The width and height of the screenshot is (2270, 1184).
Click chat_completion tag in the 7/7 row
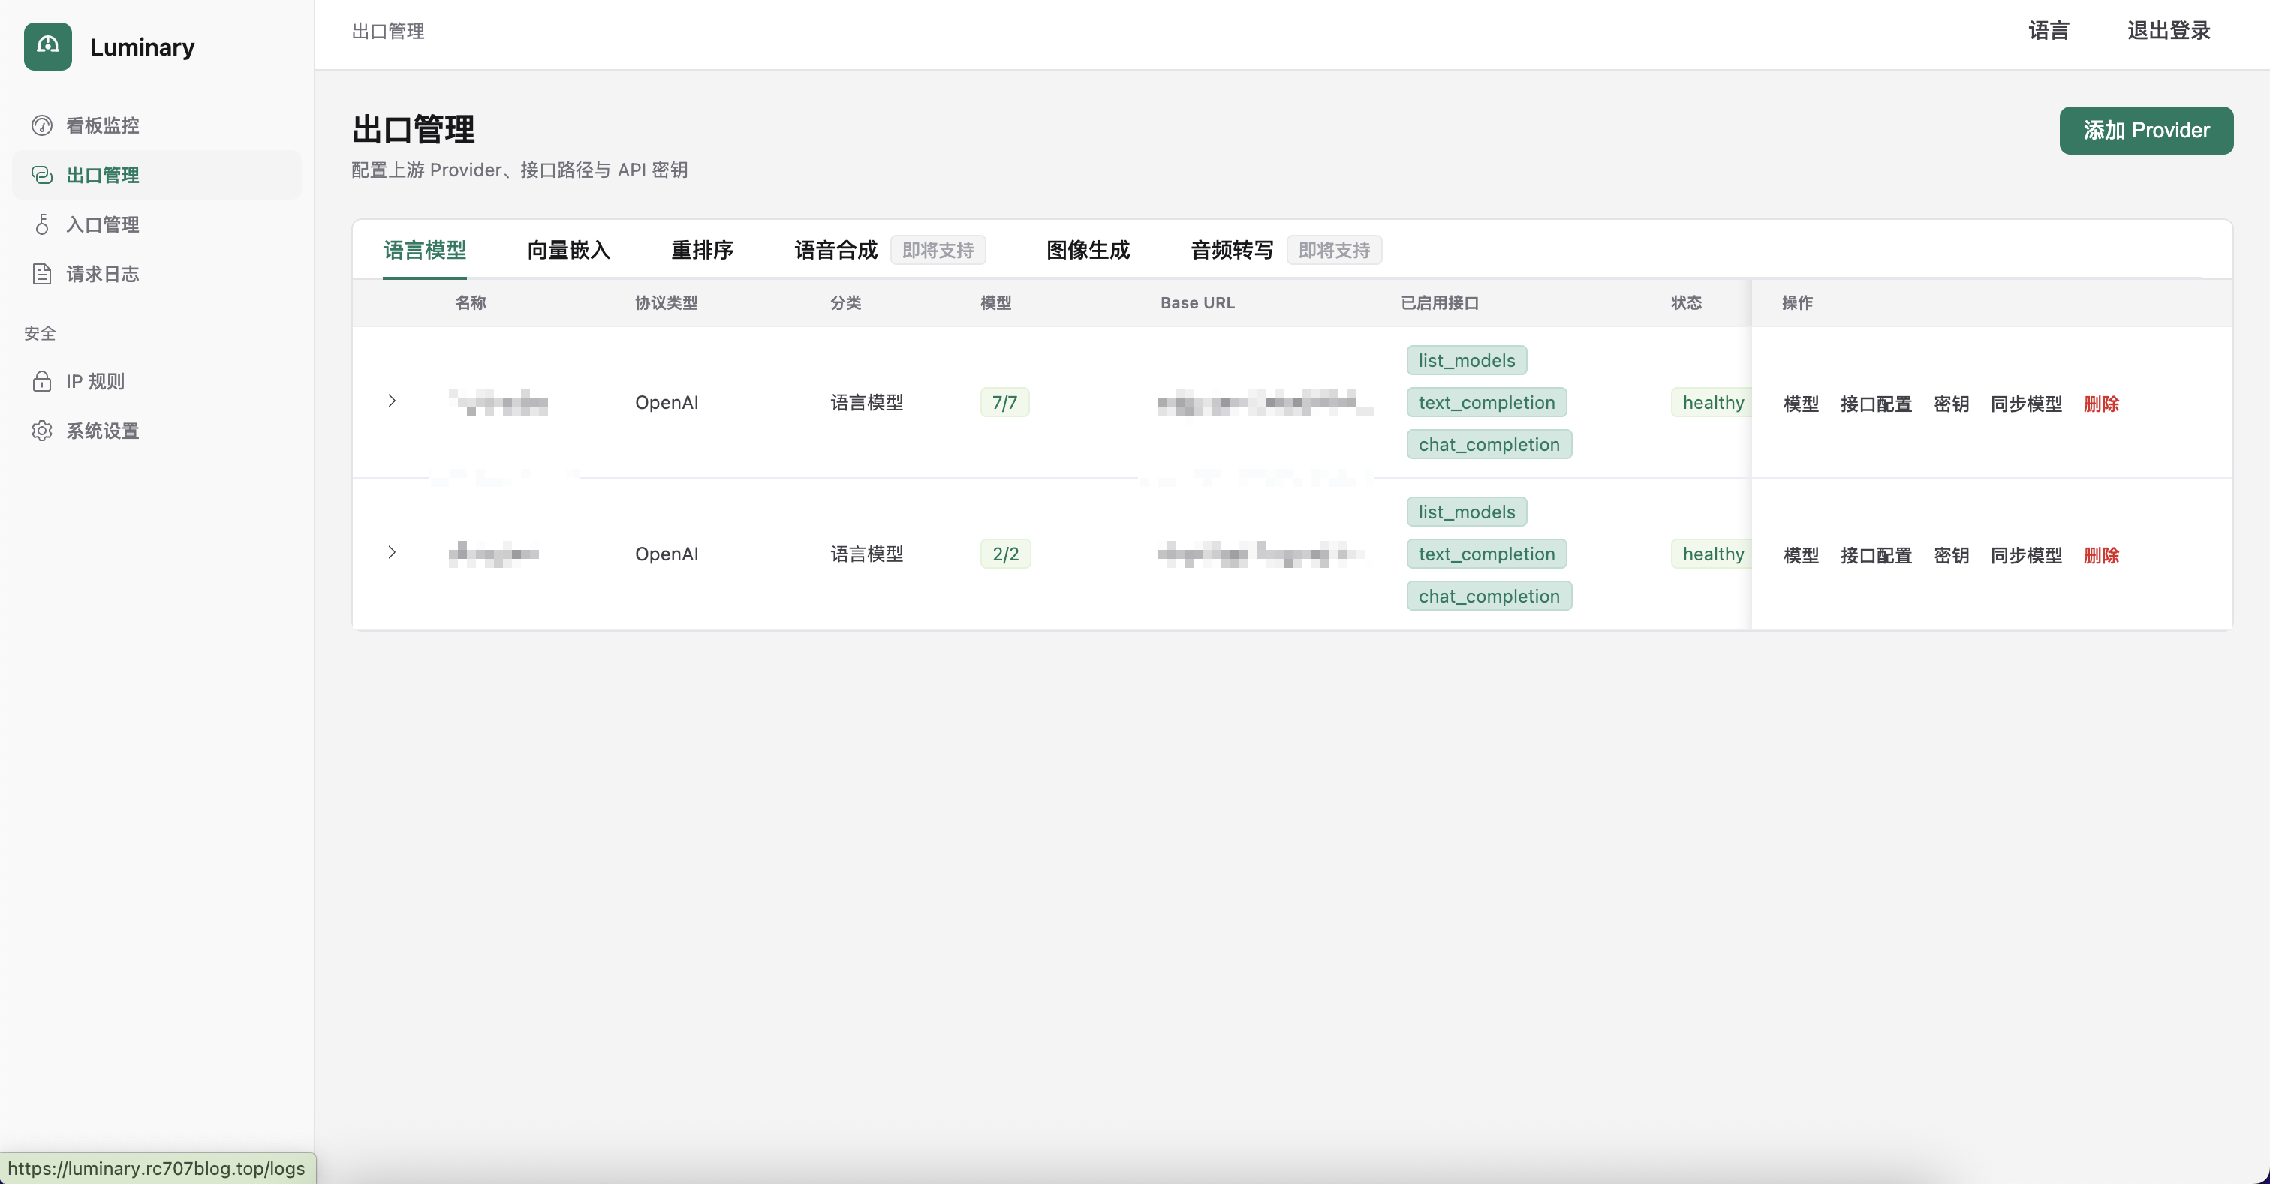pyautogui.click(x=1489, y=445)
